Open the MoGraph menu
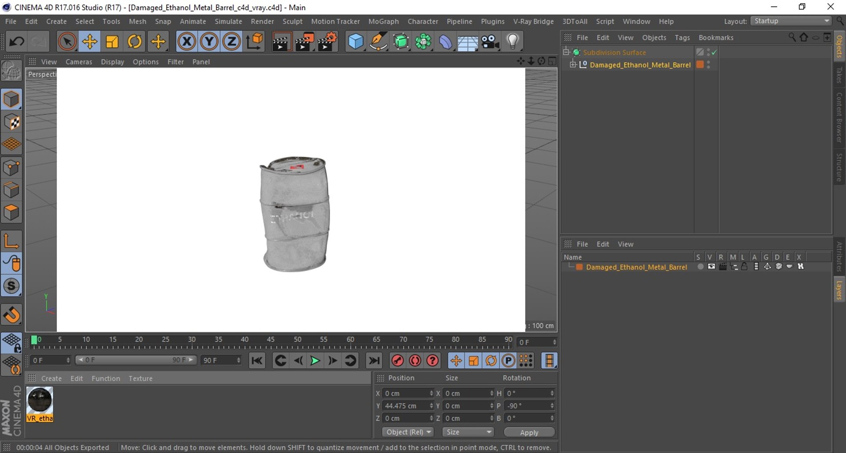 (x=383, y=21)
